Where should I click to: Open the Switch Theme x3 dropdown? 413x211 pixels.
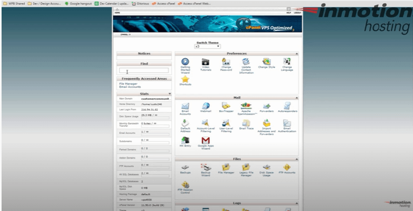pos(207,47)
